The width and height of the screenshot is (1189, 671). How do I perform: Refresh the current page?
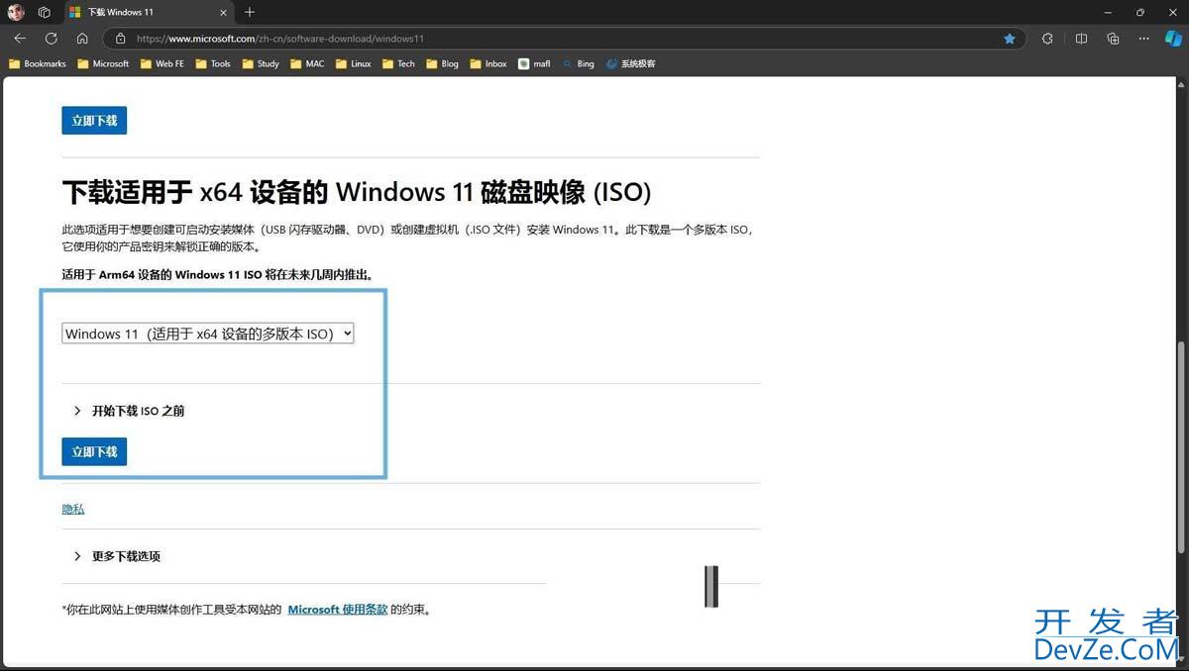(x=52, y=39)
